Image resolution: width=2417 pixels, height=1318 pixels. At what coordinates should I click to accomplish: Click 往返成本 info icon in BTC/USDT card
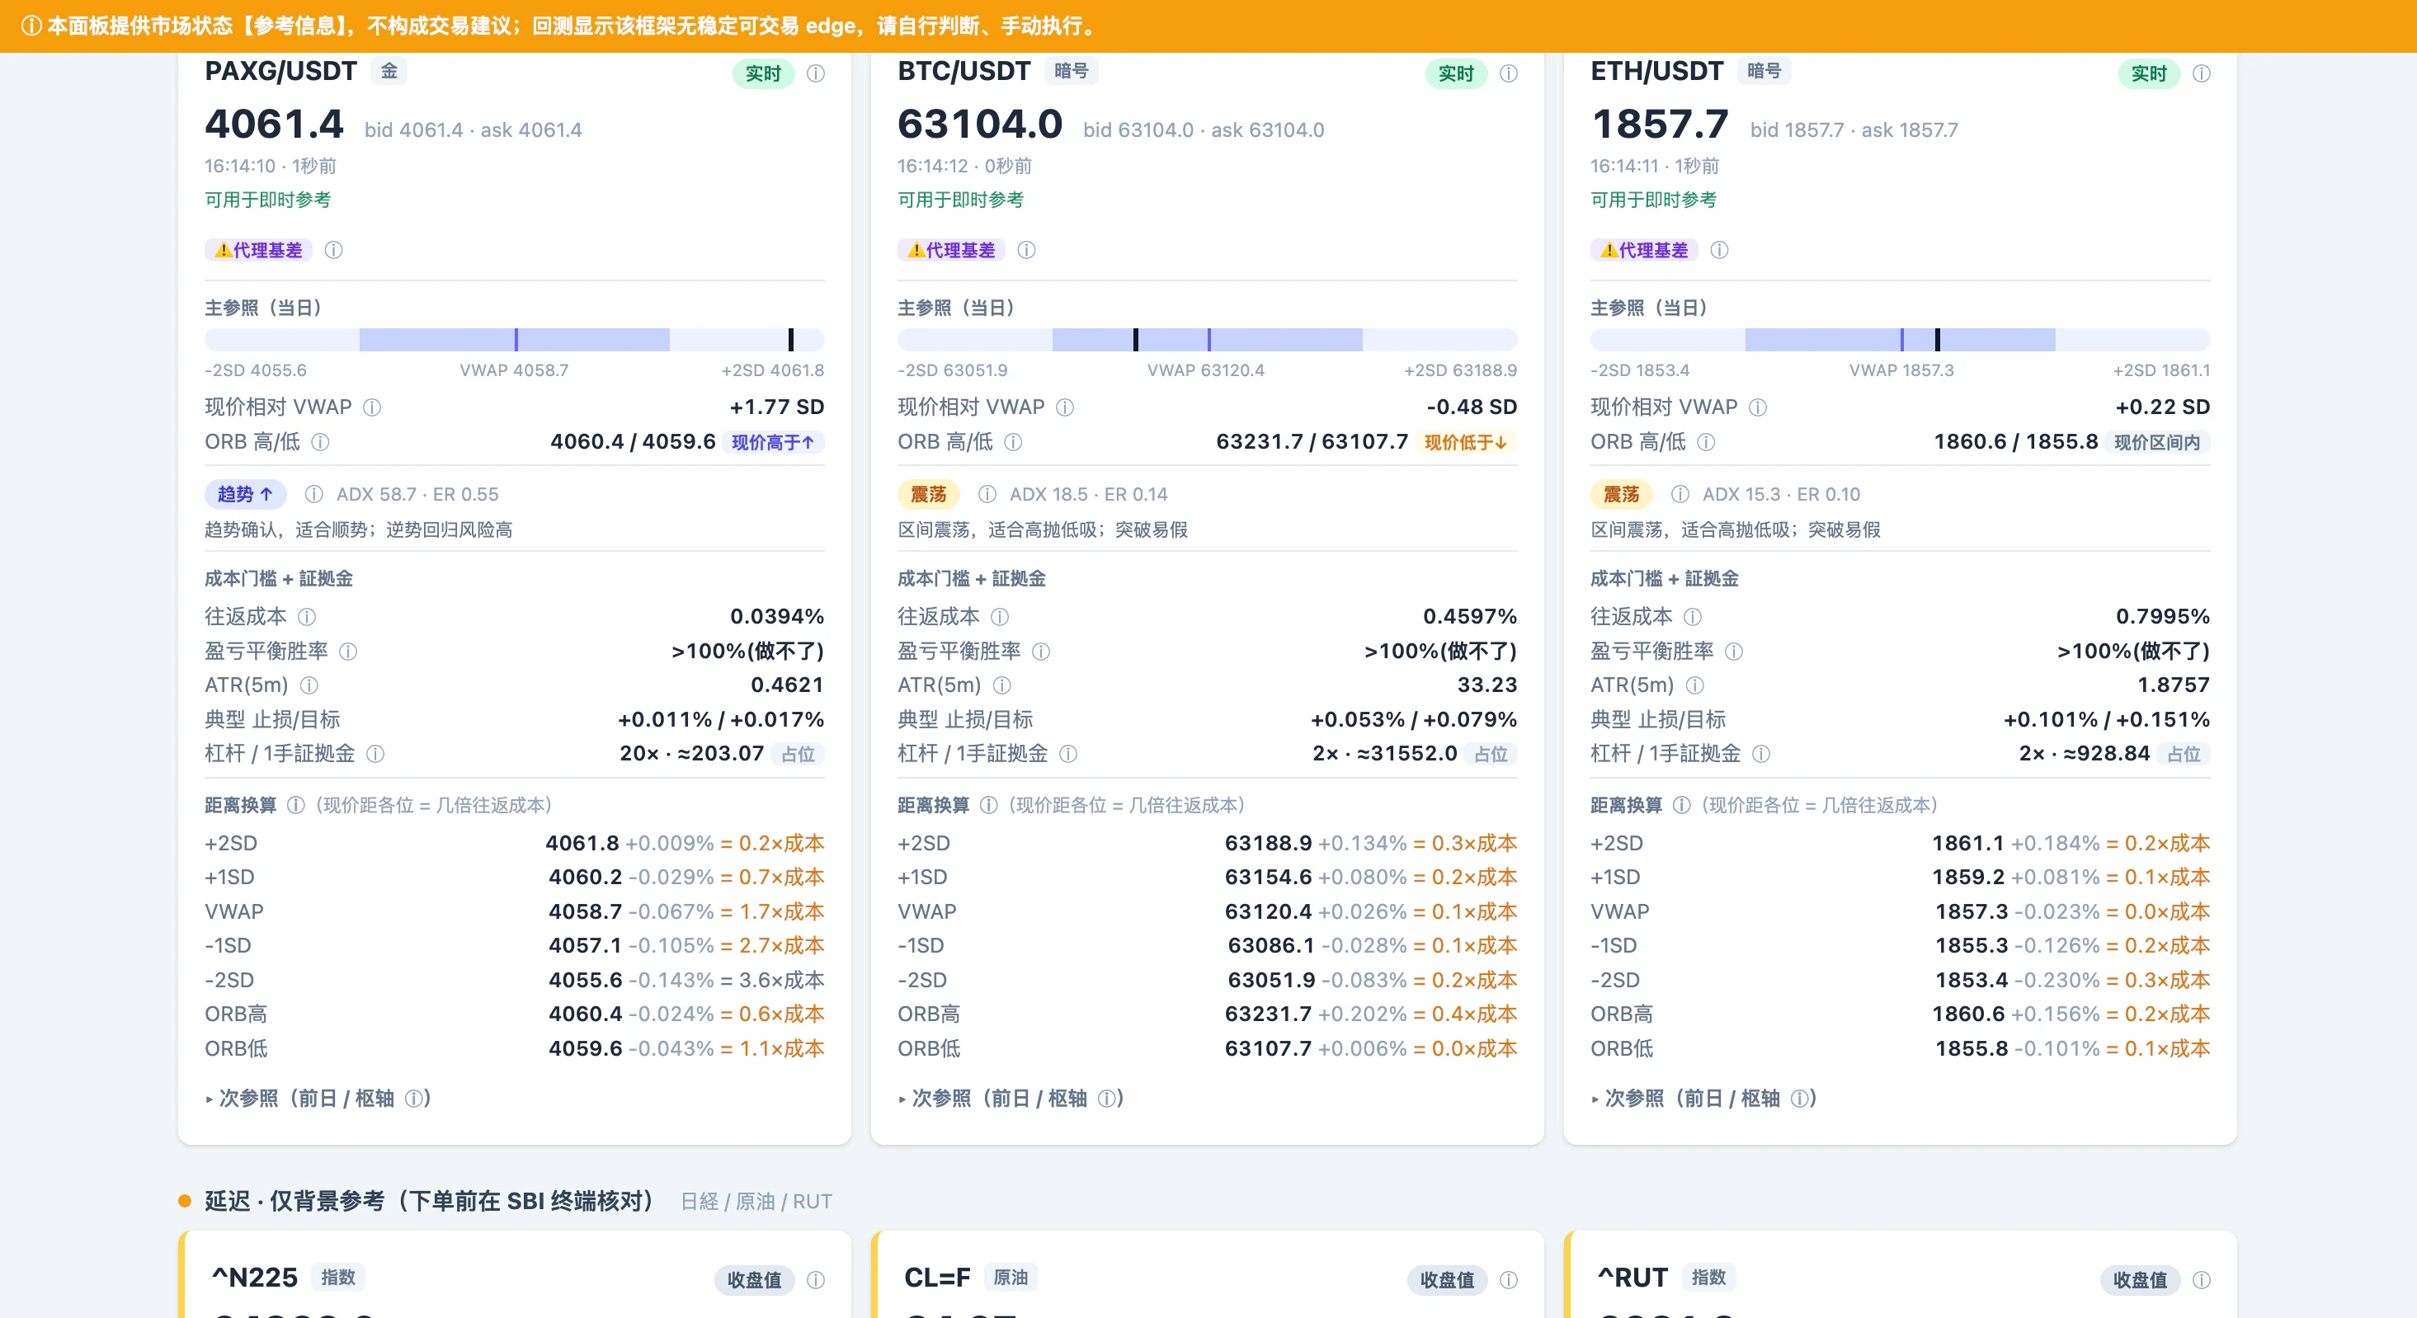click(1000, 616)
